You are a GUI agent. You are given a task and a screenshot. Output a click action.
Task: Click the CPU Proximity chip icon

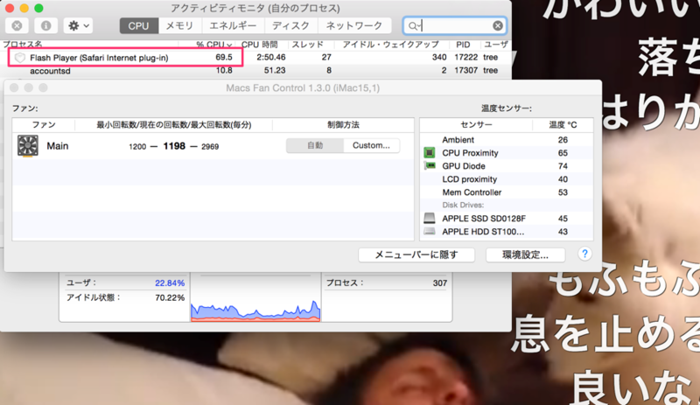tap(430, 153)
